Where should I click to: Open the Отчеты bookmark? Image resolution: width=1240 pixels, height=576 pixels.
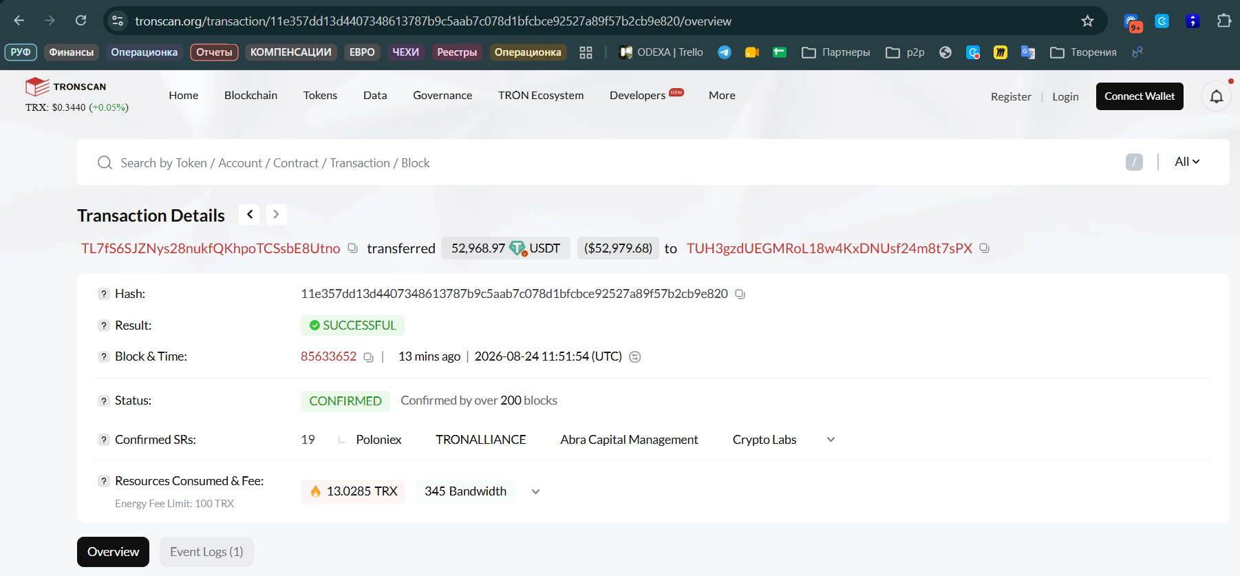click(x=214, y=52)
